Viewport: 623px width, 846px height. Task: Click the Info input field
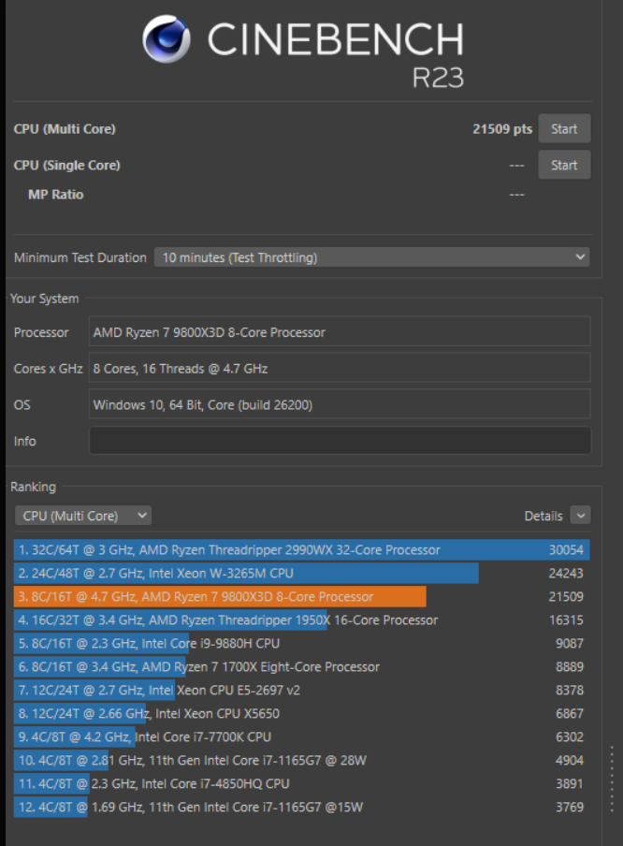(x=340, y=441)
